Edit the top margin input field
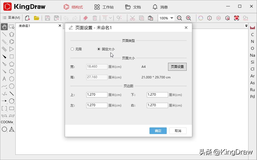 (x=97, y=95)
